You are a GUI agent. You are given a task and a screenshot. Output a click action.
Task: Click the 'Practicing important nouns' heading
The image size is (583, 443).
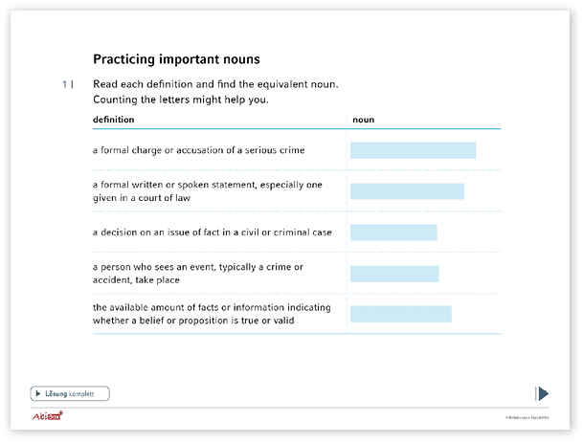click(x=175, y=59)
